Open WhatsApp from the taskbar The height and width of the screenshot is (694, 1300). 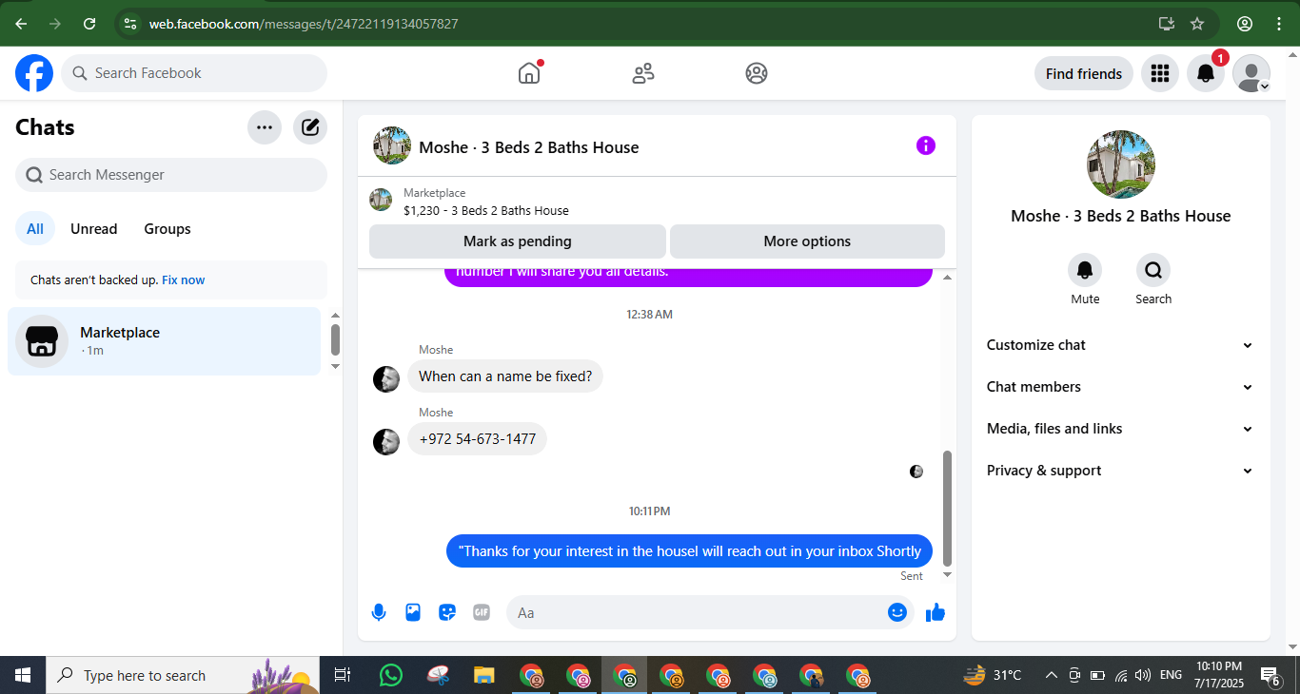(x=391, y=675)
